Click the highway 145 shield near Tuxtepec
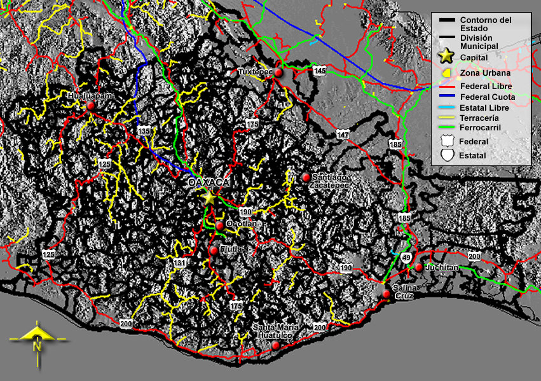Image resolution: width=541 pixels, height=381 pixels. [x=319, y=71]
